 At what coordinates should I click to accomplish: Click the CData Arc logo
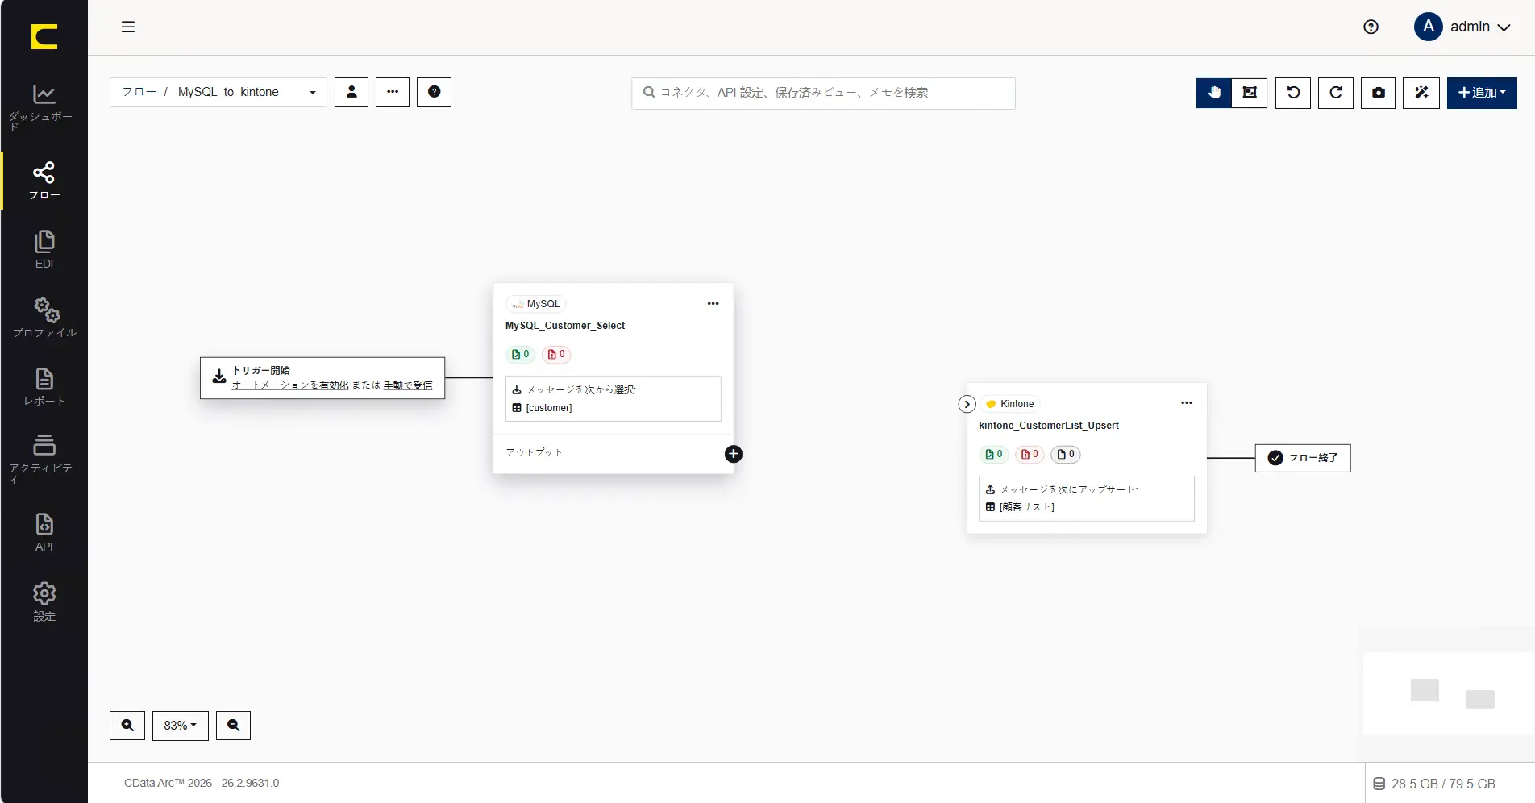(x=44, y=36)
